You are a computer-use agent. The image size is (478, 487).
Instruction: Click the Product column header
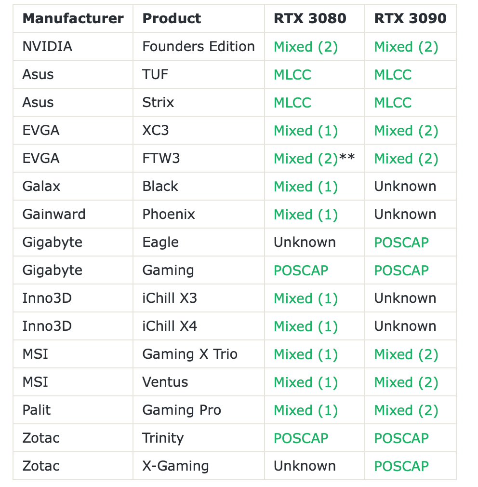click(x=172, y=18)
